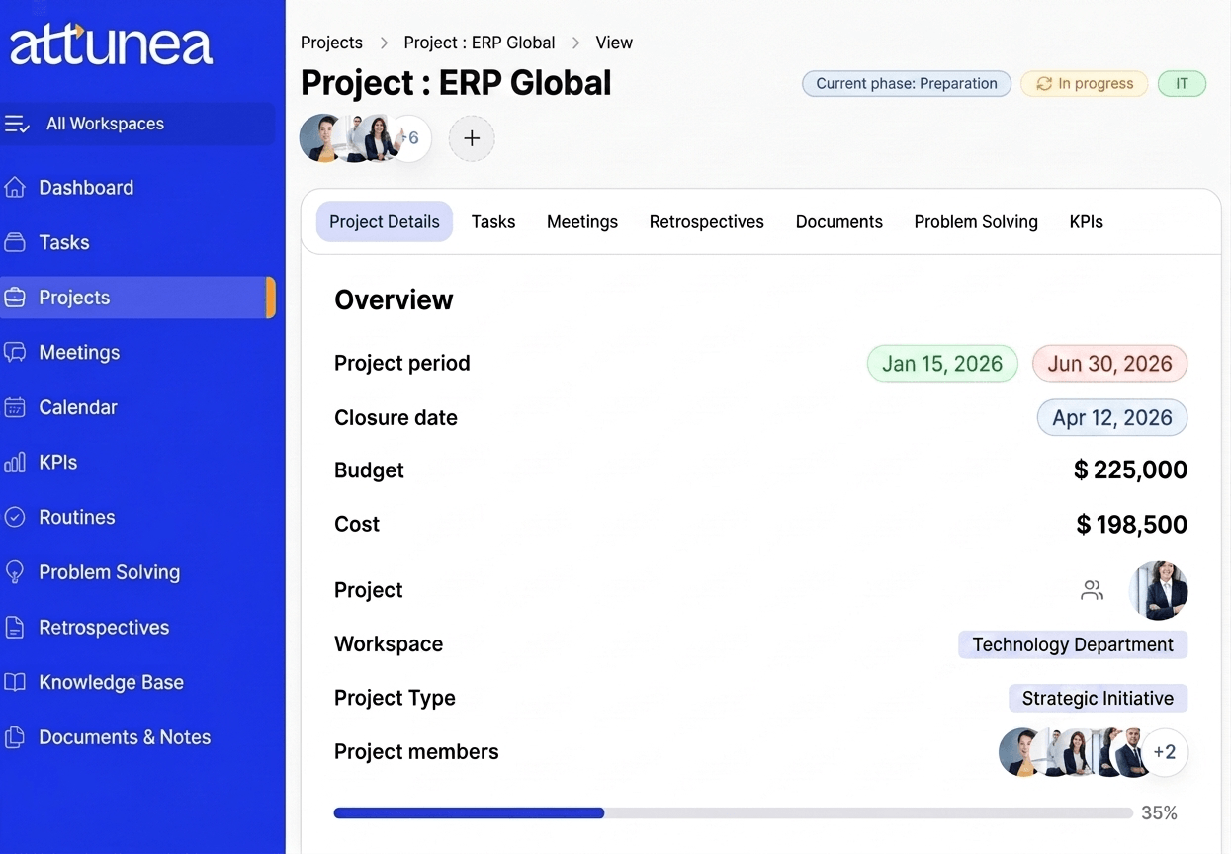The height and width of the screenshot is (854, 1231).
Task: Click the Strategic Initiative type tag
Action: [1098, 699]
